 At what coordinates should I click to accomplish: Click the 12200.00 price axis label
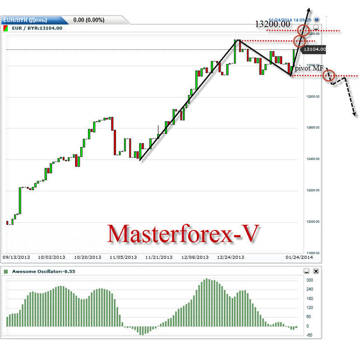click(313, 190)
